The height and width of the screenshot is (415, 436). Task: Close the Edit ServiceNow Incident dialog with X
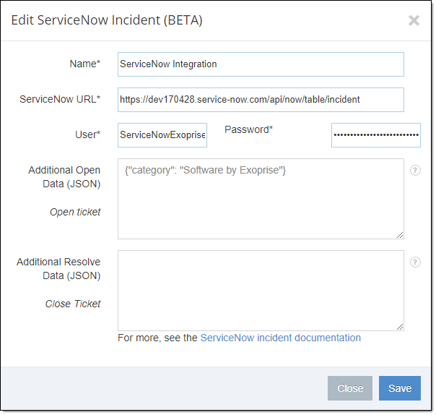click(414, 20)
